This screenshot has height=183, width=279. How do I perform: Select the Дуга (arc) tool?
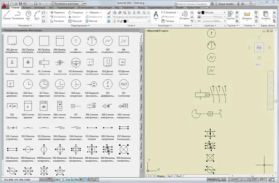pyautogui.click(x=37, y=15)
